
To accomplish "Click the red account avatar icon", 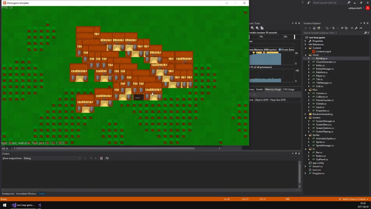I will click(x=368, y=8).
